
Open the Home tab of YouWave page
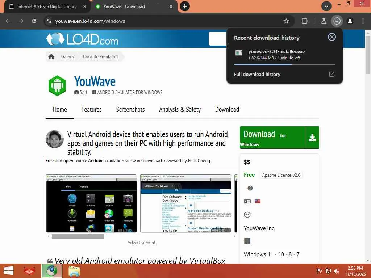click(x=60, y=110)
